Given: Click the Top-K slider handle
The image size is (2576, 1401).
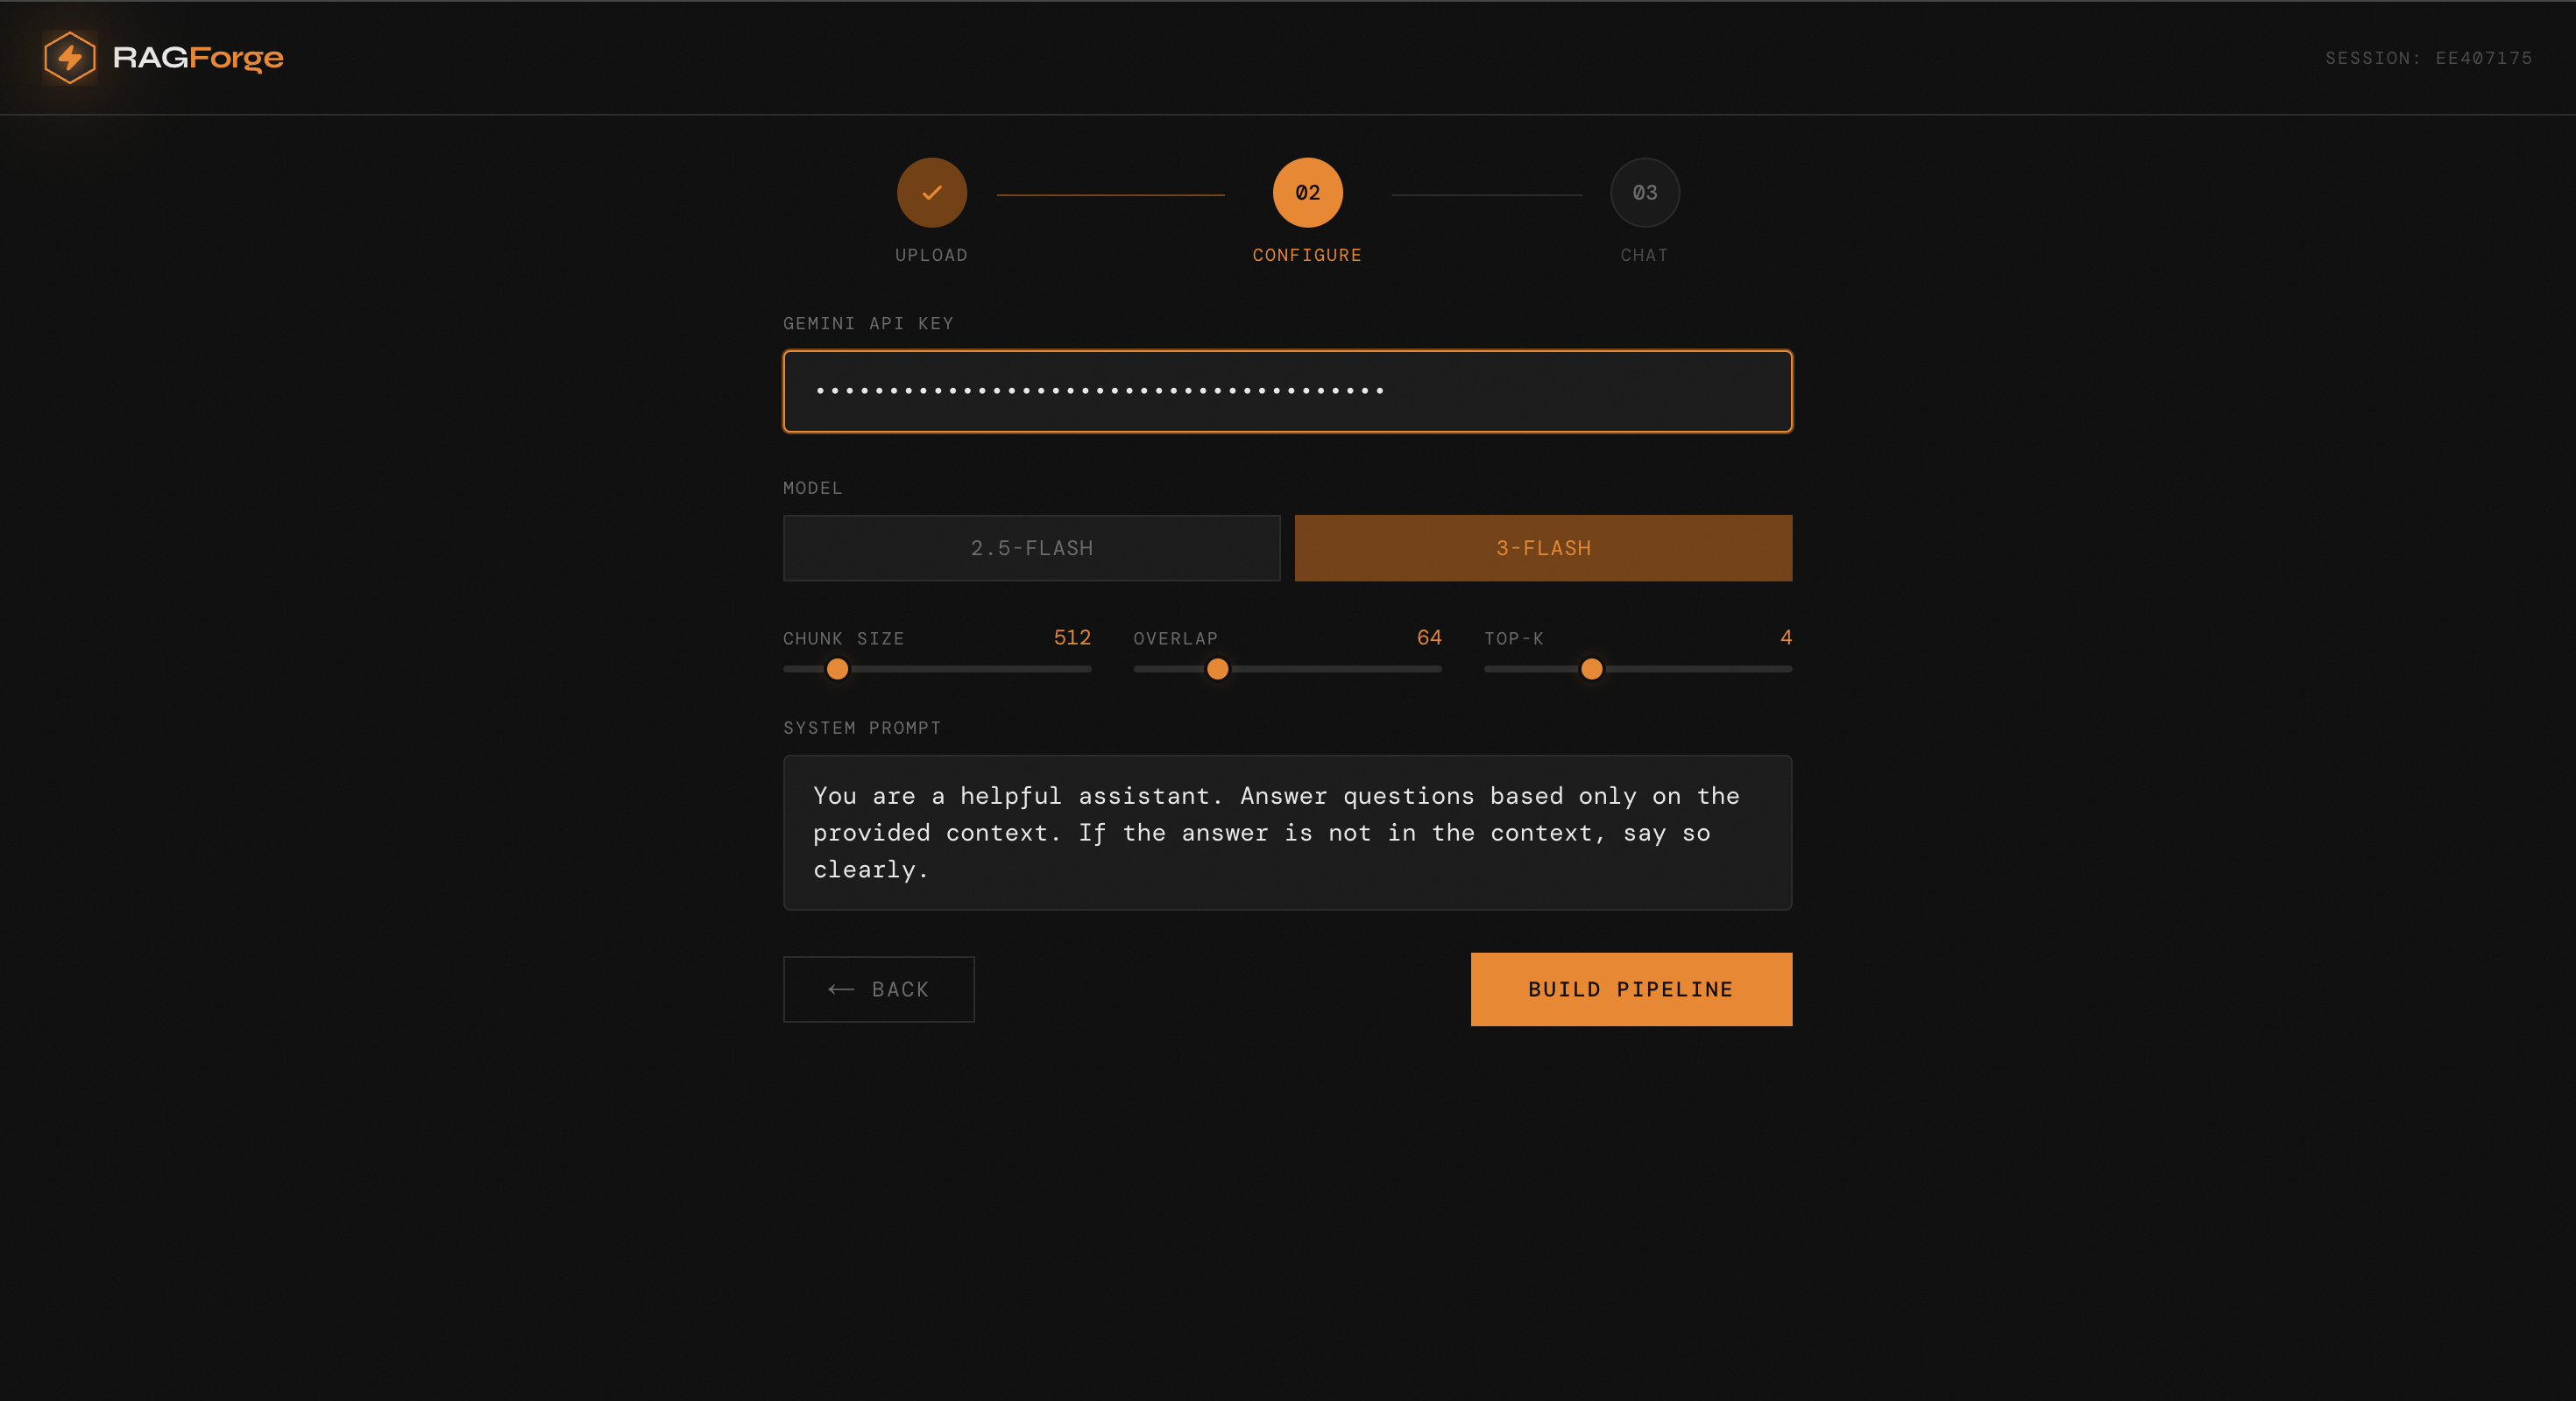Looking at the screenshot, I should tap(1591, 668).
